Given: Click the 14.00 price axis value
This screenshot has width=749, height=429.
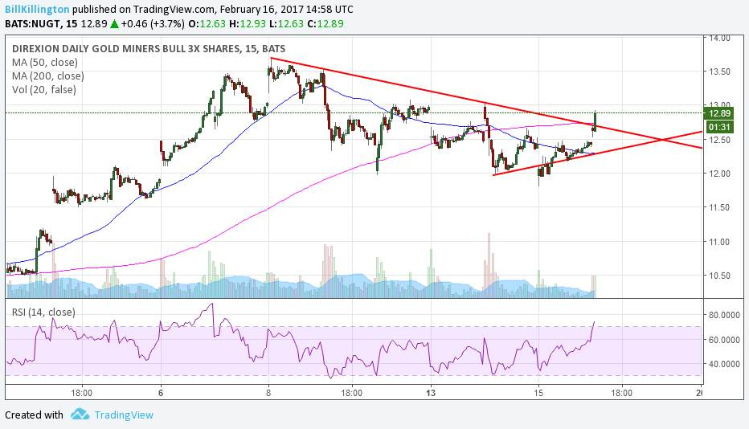Looking at the screenshot, I should pyautogui.click(x=719, y=39).
